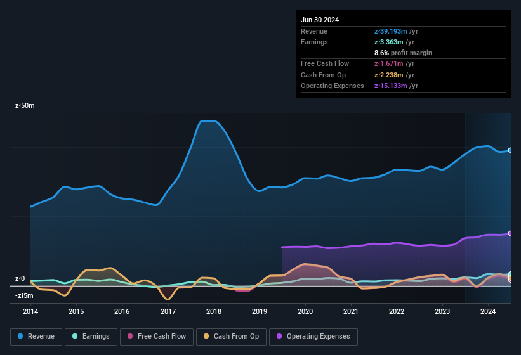Click the zł0 y-axis label
This screenshot has width=521, height=355.
(20, 278)
